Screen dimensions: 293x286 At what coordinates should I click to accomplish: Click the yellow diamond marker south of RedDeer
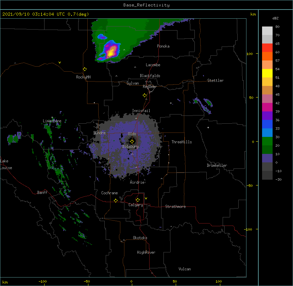[144, 95]
